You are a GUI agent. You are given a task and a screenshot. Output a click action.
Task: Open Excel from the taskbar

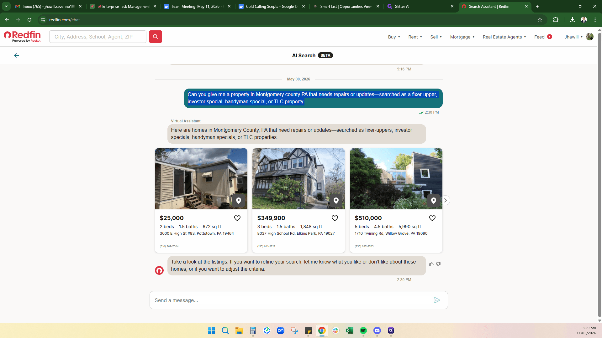[350, 330]
